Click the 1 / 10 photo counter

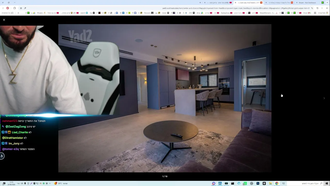click(165, 176)
